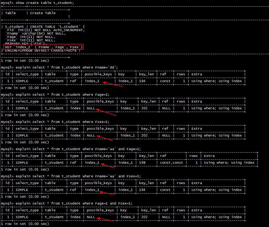The height and width of the screenshot is (227, 269).
Task: Click the '`Fsex` int(11) NOT NULL,' definition line
Action: 30,40
